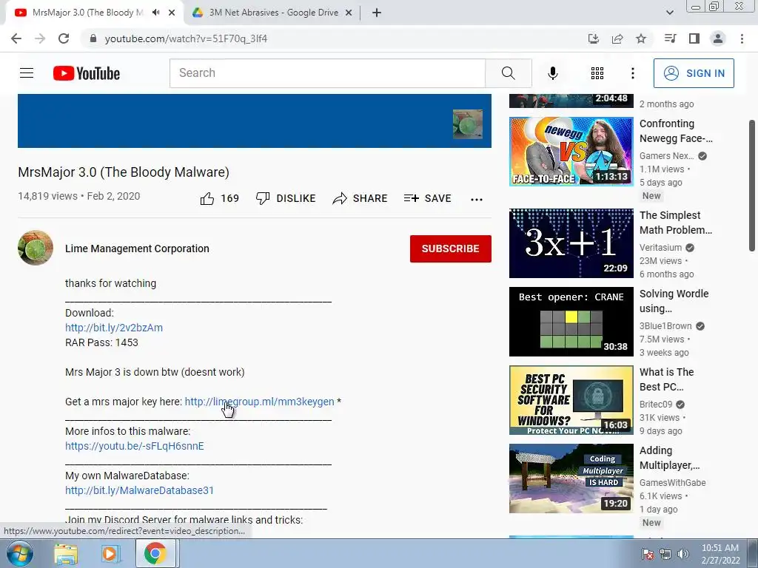758x568 pixels.
Task: Open the Best PC Security Software thumbnail
Action: tap(571, 400)
